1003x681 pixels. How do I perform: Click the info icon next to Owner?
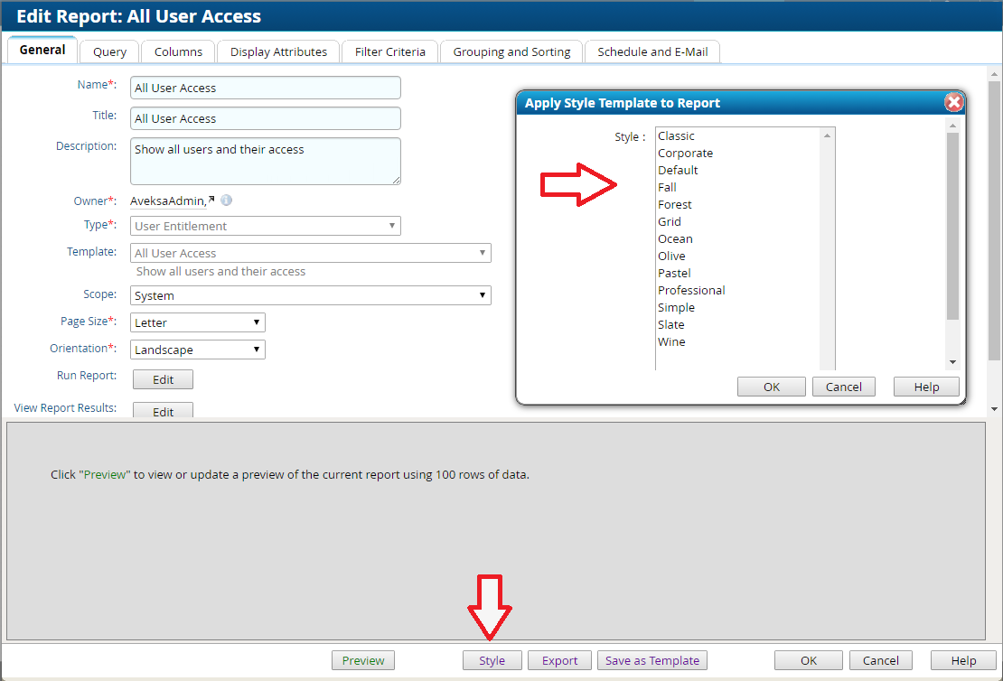tap(226, 200)
